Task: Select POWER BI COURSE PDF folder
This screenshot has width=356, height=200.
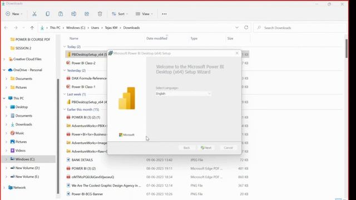Action: tap(30, 39)
